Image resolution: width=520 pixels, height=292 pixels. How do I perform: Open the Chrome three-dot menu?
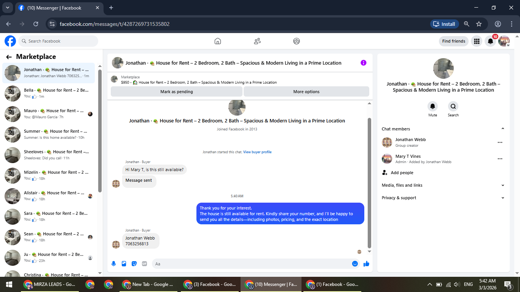(511, 24)
